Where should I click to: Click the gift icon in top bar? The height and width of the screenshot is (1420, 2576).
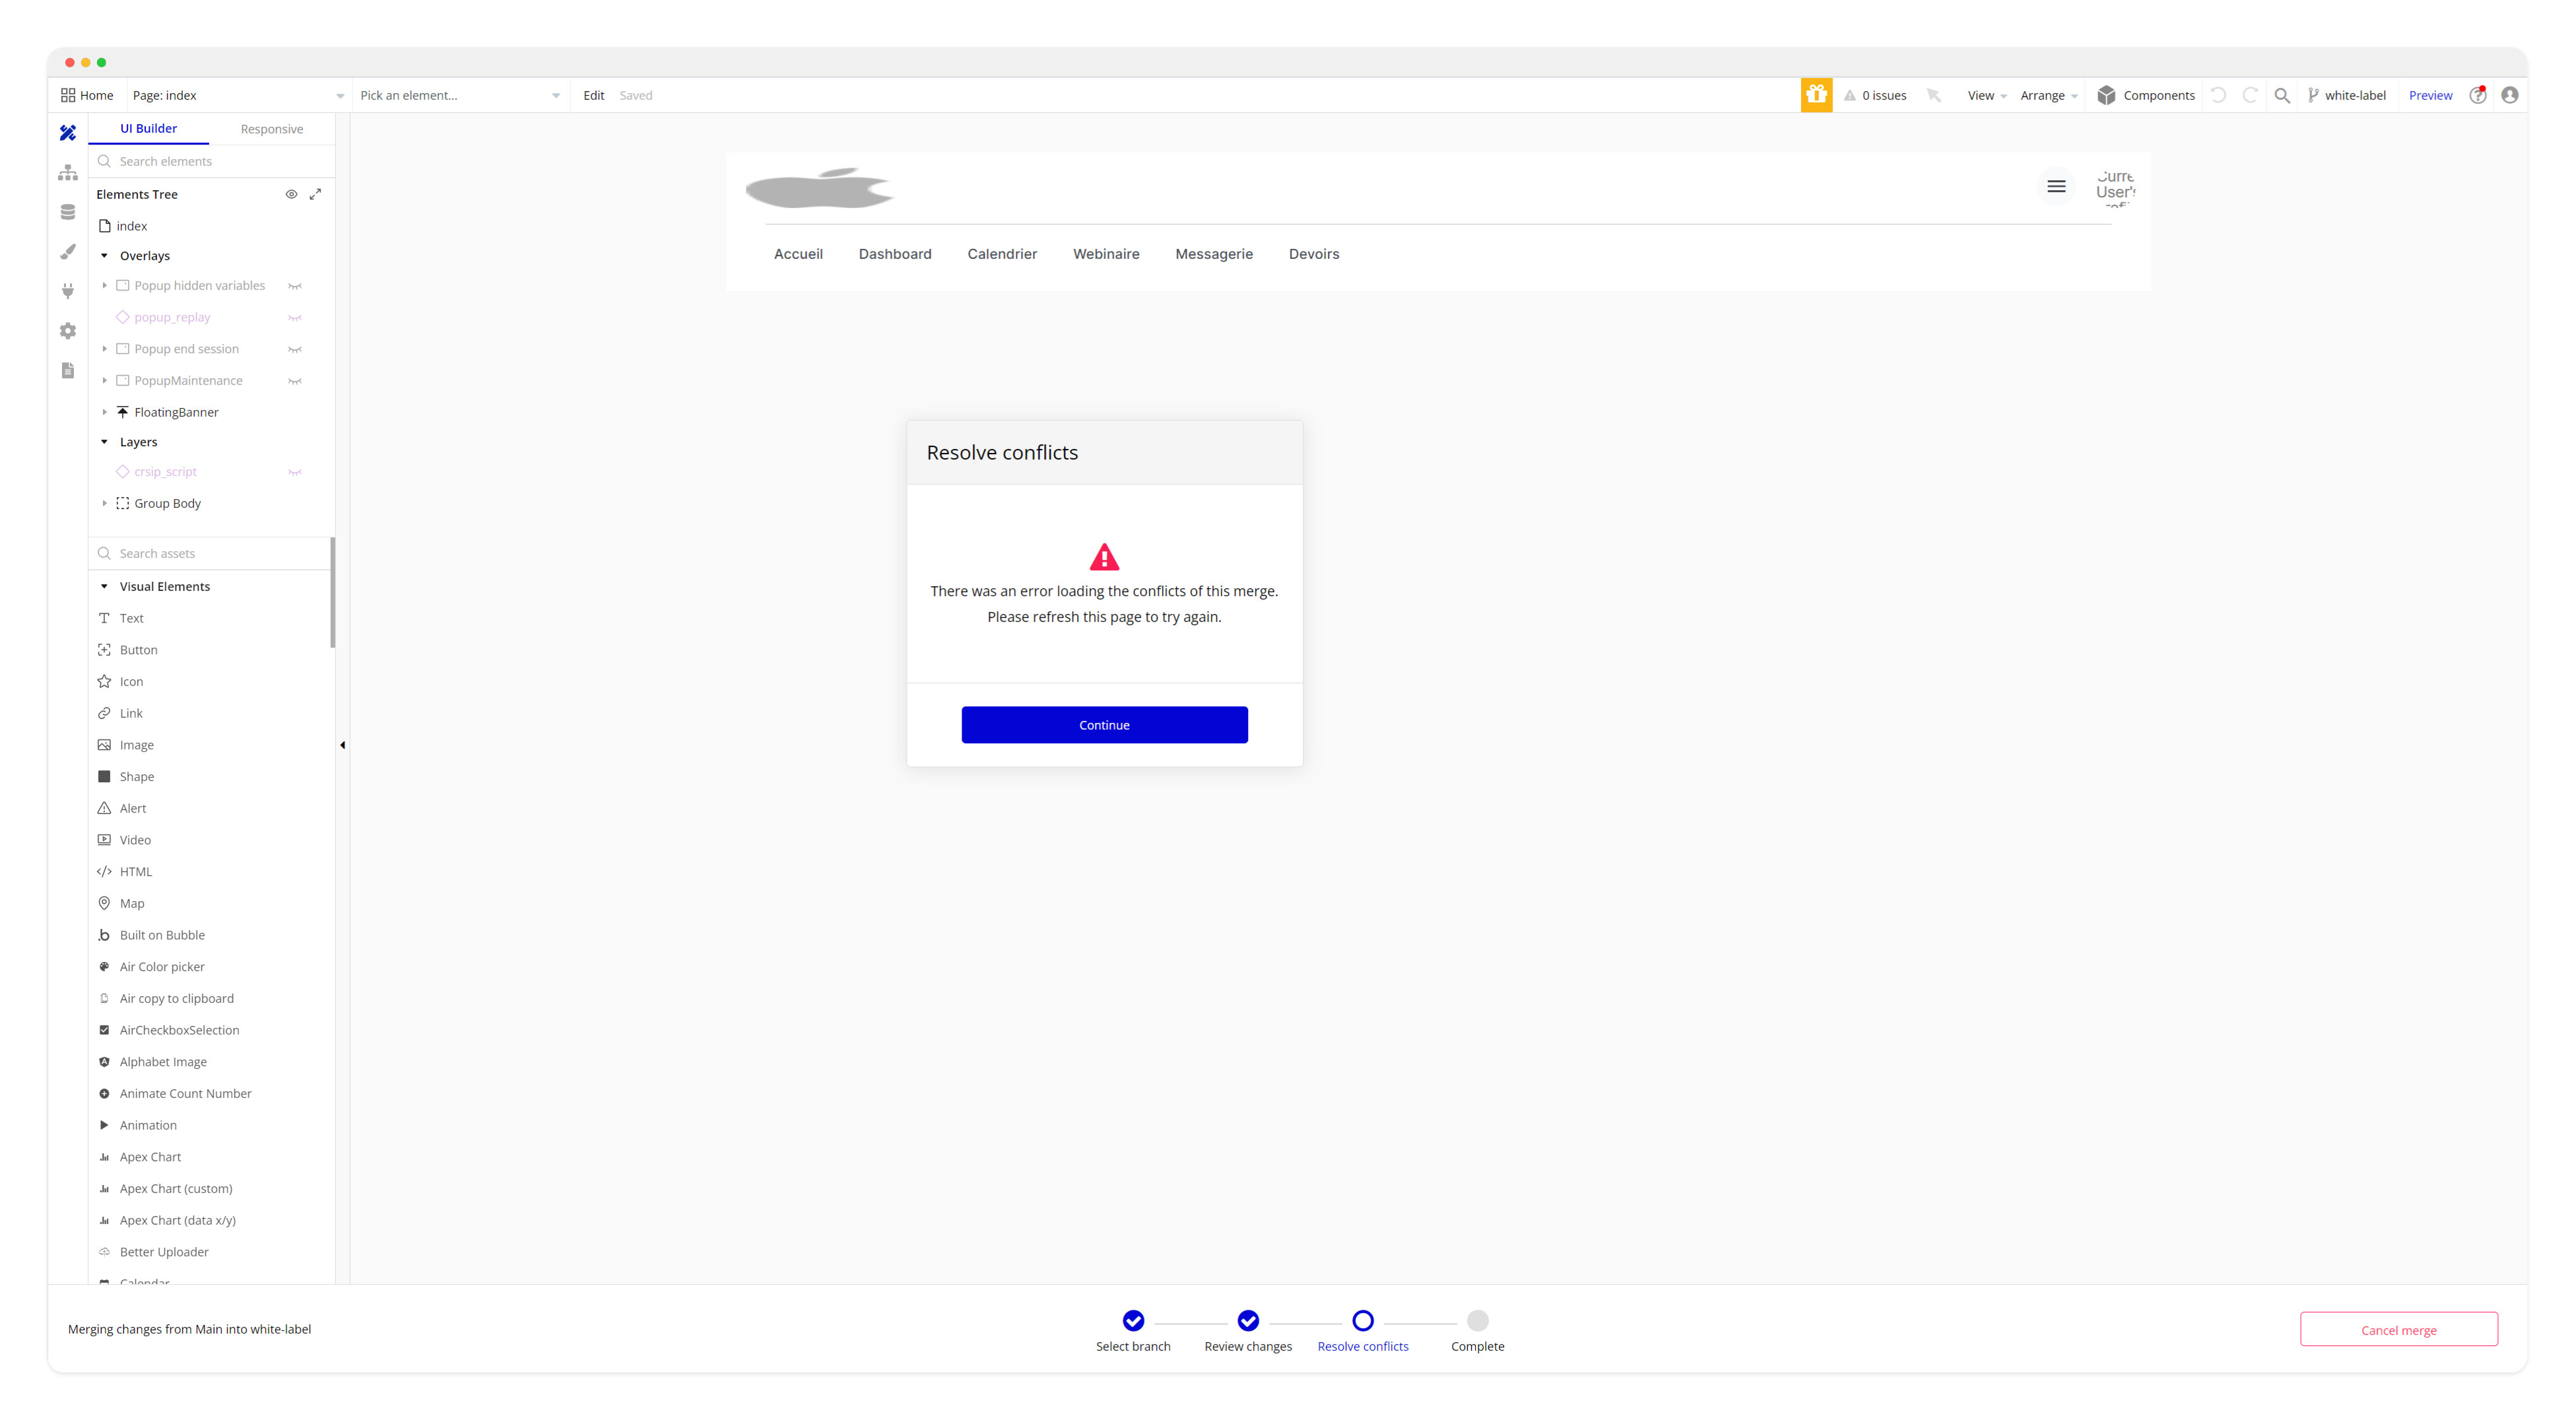[1816, 95]
